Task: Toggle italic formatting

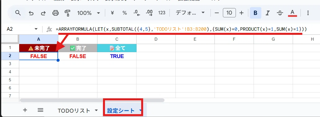Action: (x=268, y=13)
